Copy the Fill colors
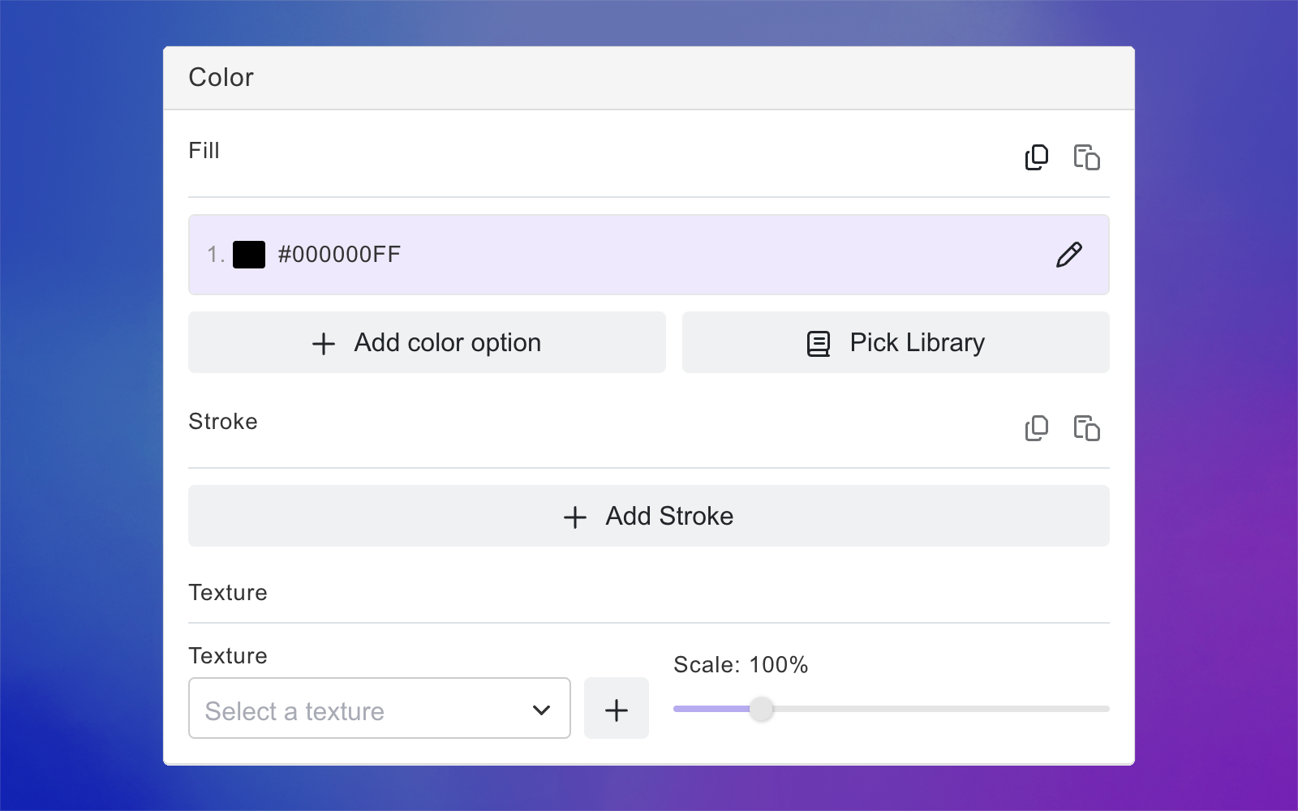Viewport: 1298px width, 811px height. (x=1037, y=157)
